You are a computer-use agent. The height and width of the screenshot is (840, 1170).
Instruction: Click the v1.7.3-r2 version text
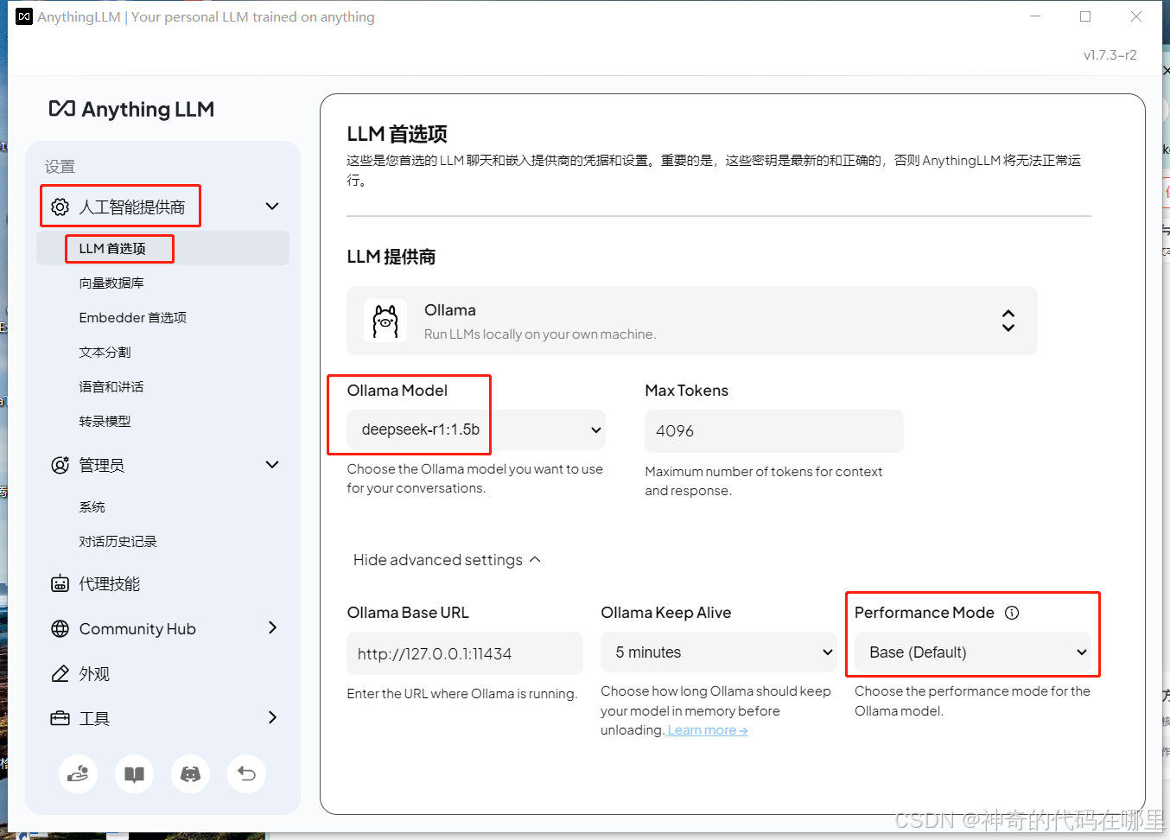click(1110, 54)
